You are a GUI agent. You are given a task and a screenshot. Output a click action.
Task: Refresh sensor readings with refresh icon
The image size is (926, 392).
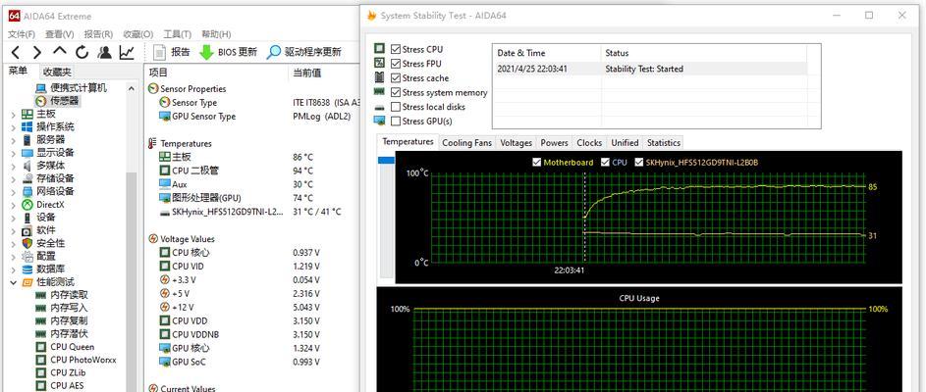coord(82,53)
